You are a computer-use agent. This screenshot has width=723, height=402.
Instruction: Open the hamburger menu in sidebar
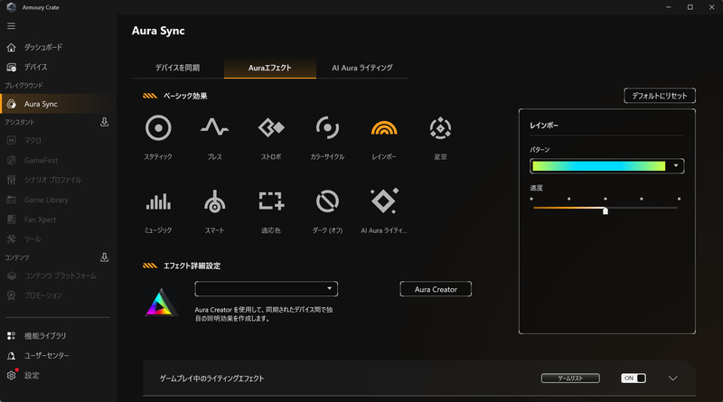pyautogui.click(x=11, y=26)
